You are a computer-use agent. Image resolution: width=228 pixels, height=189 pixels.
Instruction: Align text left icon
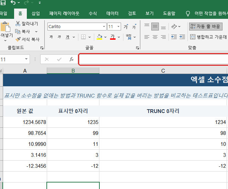click(x=147, y=37)
